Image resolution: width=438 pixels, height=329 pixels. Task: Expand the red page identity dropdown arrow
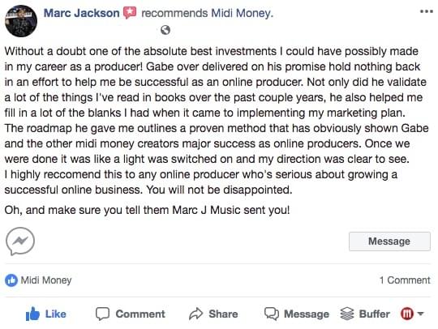[x=420, y=314]
